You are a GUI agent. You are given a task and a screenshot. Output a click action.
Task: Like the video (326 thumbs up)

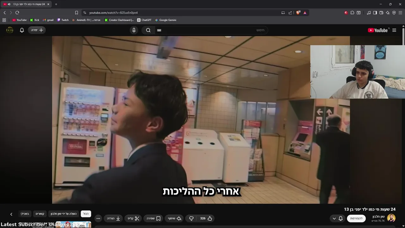click(x=206, y=218)
